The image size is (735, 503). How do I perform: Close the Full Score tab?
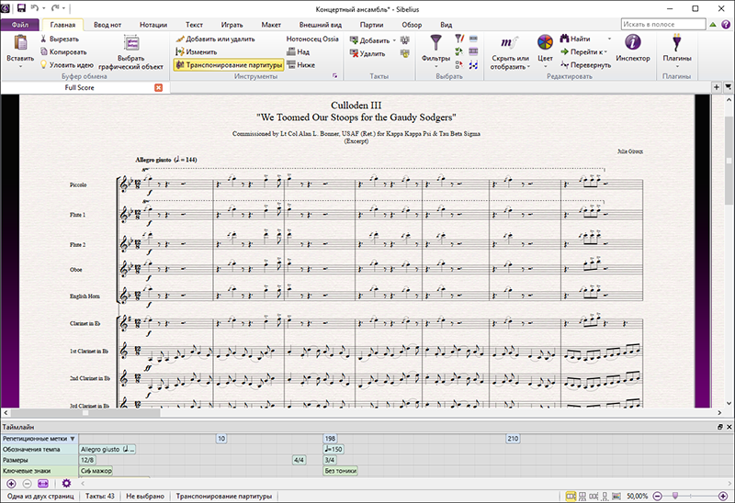[x=158, y=87]
